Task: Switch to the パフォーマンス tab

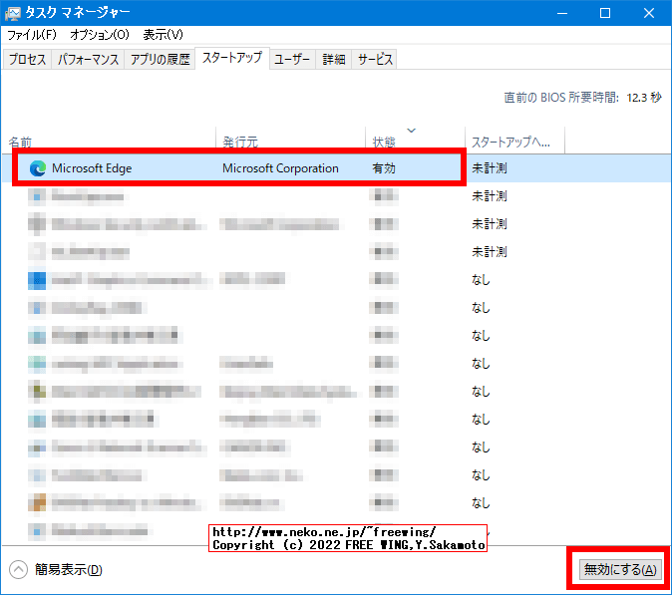Action: 88,59
